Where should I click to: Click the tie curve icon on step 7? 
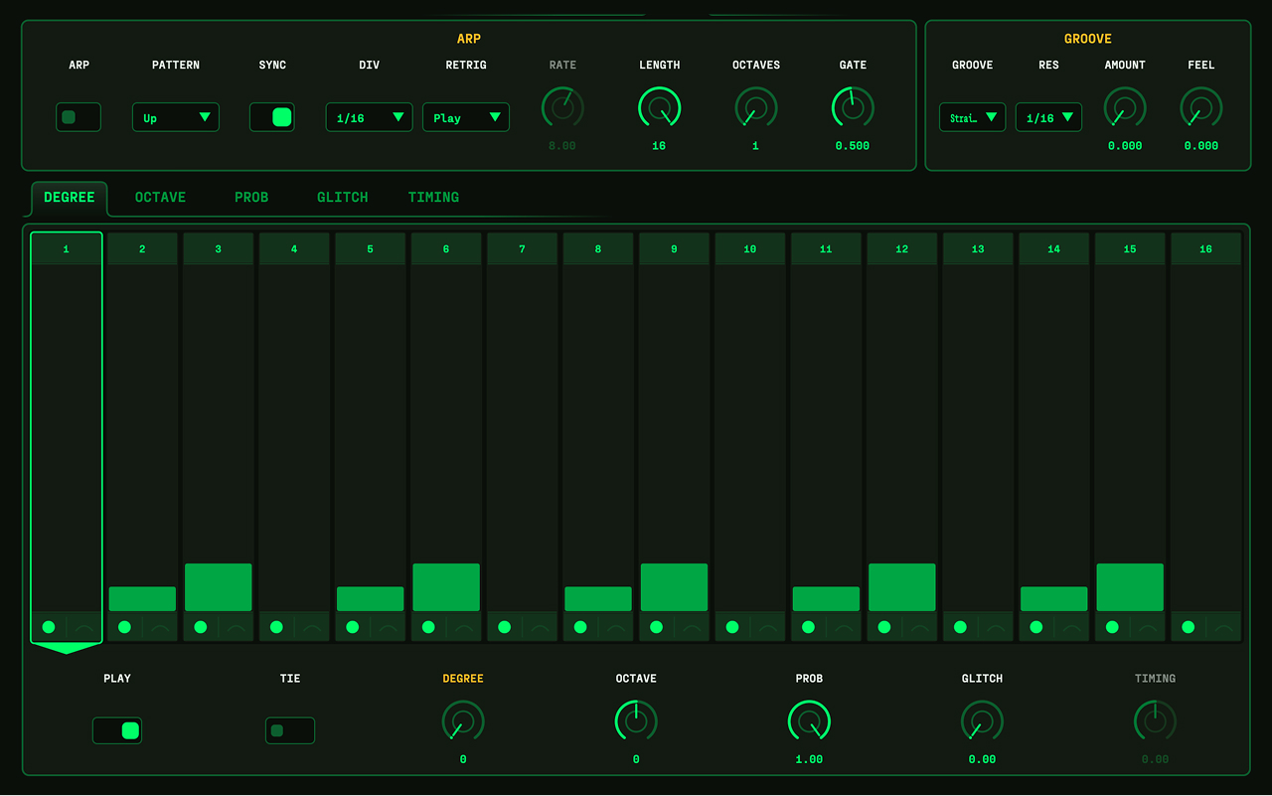(541, 627)
